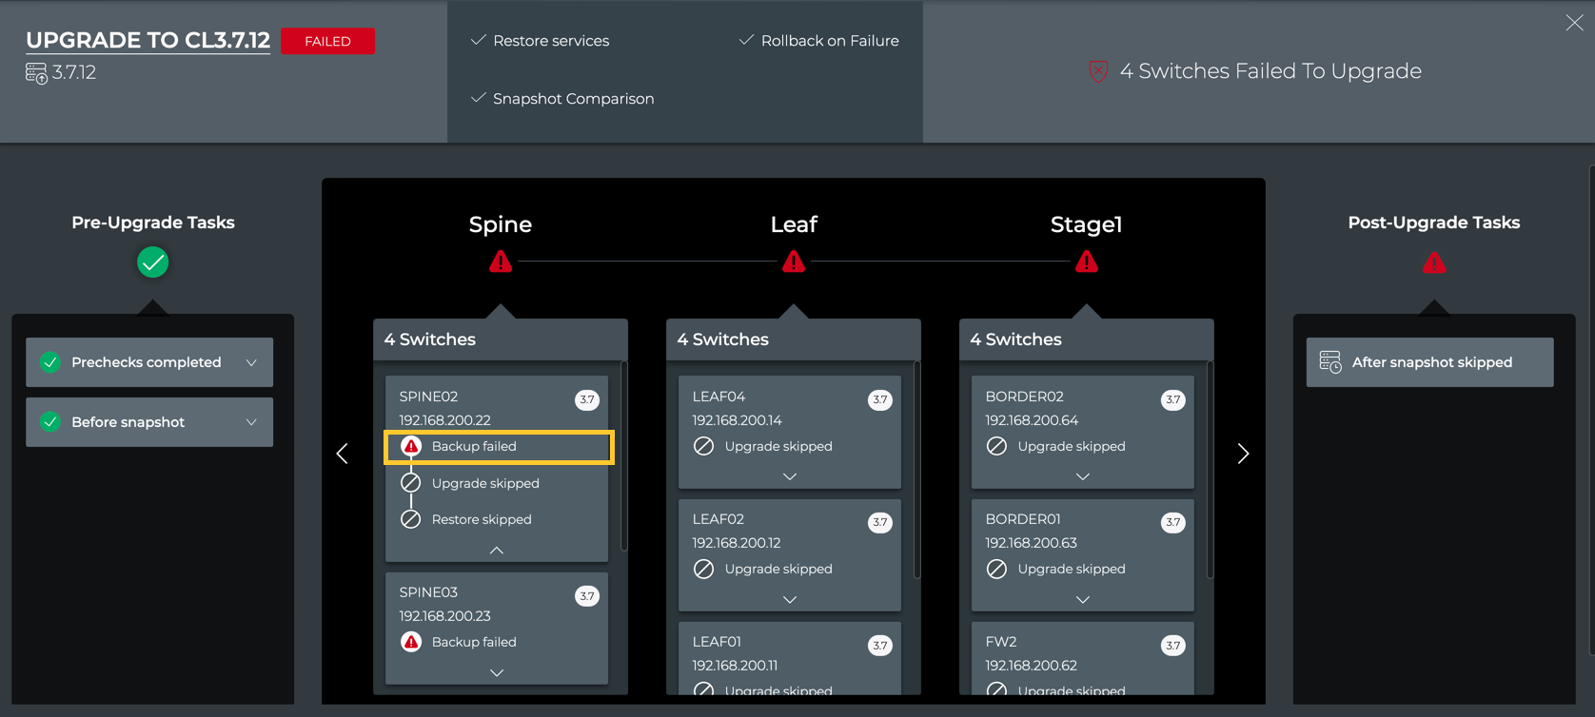Viewport: 1595px width, 717px height.
Task: Click the After snapshot skipped icon
Action: pos(1330,362)
